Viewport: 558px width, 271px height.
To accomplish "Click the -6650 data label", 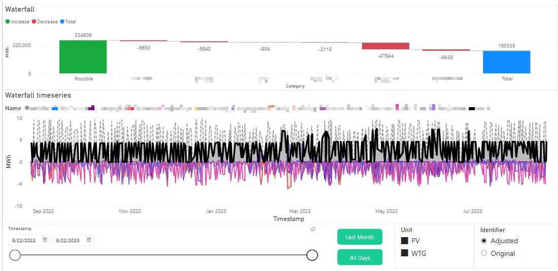I will (x=144, y=48).
